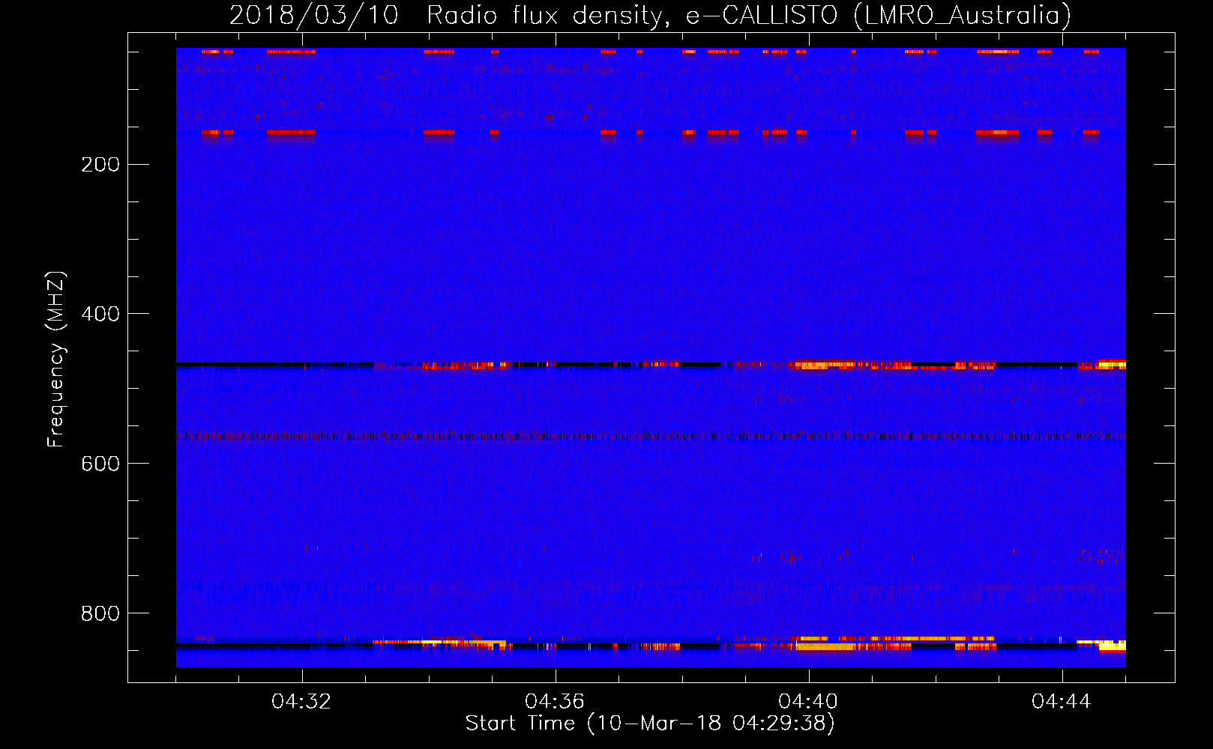Click the 04:44 time axis label
This screenshot has width=1213, height=749.
click(x=1062, y=702)
